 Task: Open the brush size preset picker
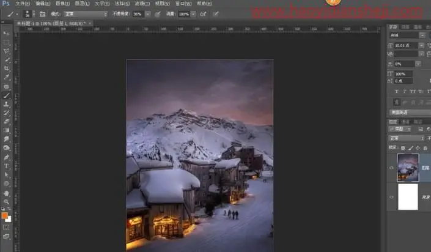pyautogui.click(x=34, y=14)
